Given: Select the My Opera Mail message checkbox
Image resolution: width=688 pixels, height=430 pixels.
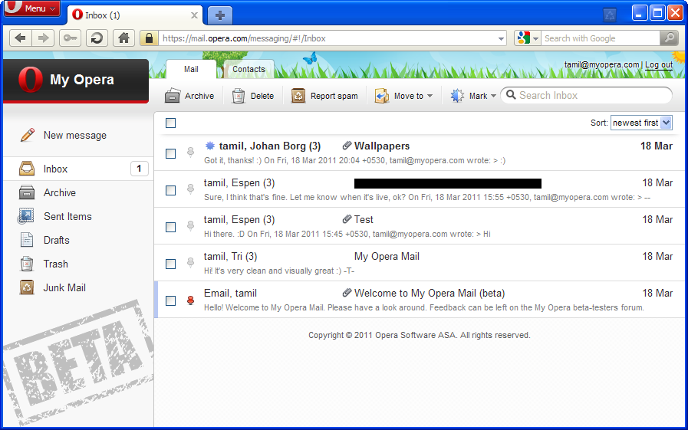Looking at the screenshot, I should [171, 264].
